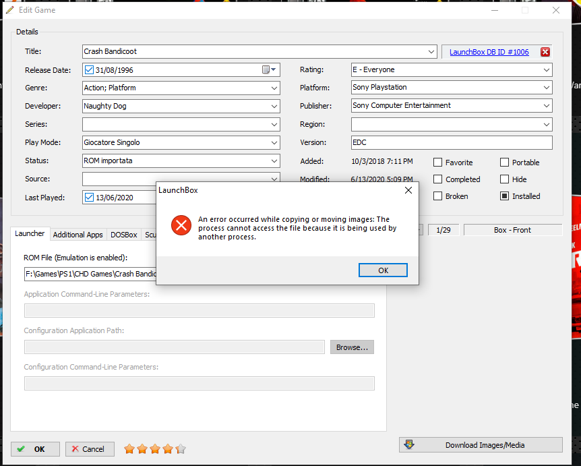This screenshot has height=466, width=581.
Task: Click the red error icon in LaunchBox dialog
Action: point(181,225)
